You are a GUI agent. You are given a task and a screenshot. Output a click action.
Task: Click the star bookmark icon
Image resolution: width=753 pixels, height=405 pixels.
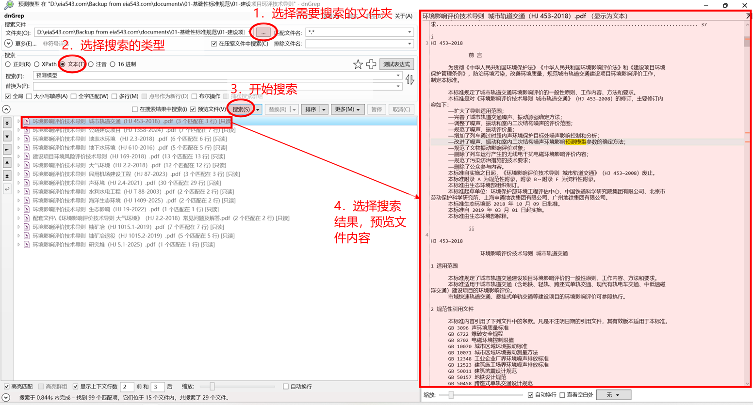[x=358, y=64]
